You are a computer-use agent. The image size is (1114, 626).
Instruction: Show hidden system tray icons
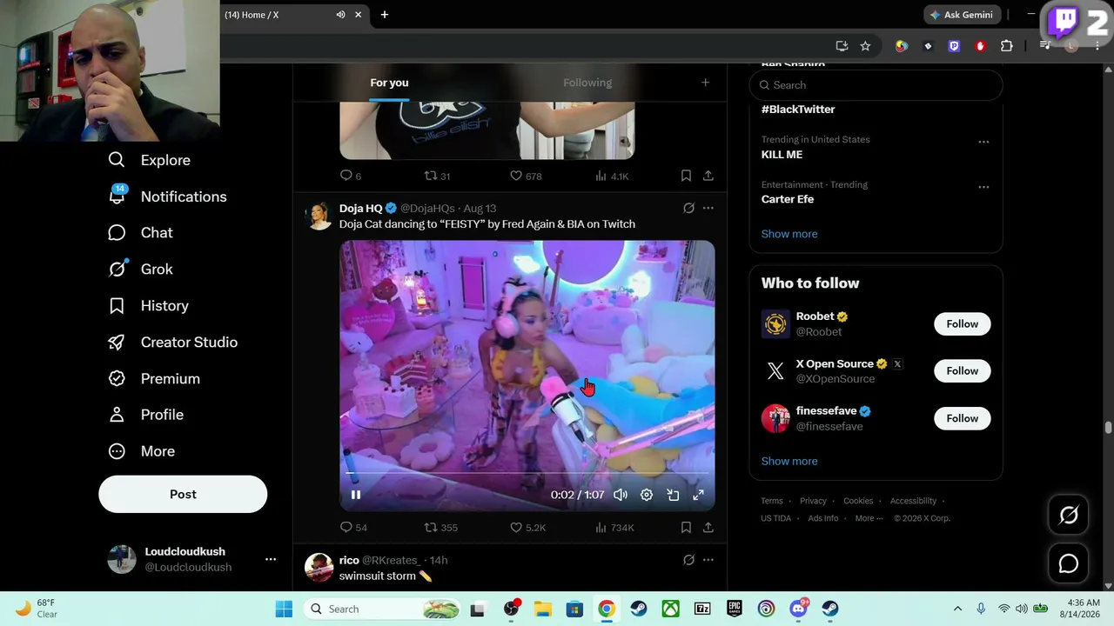tap(957, 609)
